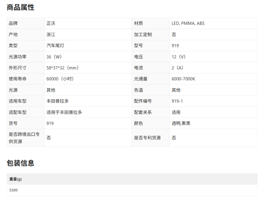Select the 配套关系 label cell

click(x=151, y=112)
